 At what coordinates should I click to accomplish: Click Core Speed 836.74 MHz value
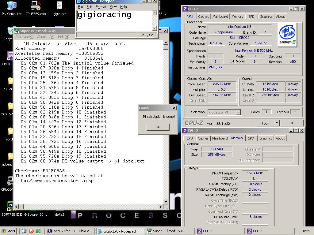click(222, 84)
